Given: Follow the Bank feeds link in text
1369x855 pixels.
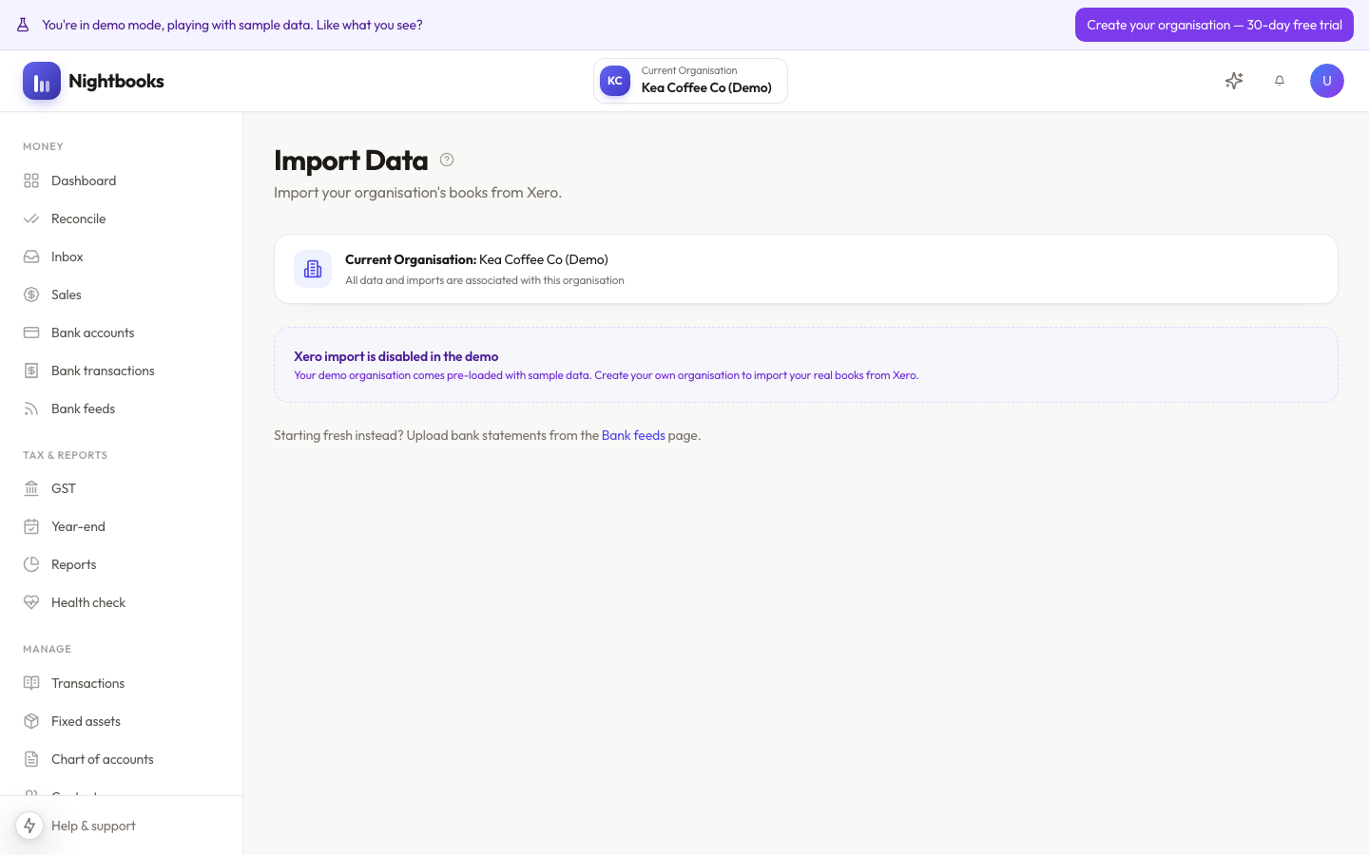Looking at the screenshot, I should [x=633, y=435].
